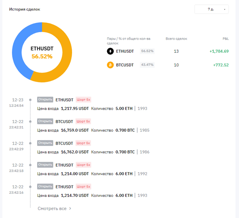The width and height of the screenshot is (239, 218).
Task: Click timeline dot for 12-23 12:24:54 trade
Action: coord(30,100)
